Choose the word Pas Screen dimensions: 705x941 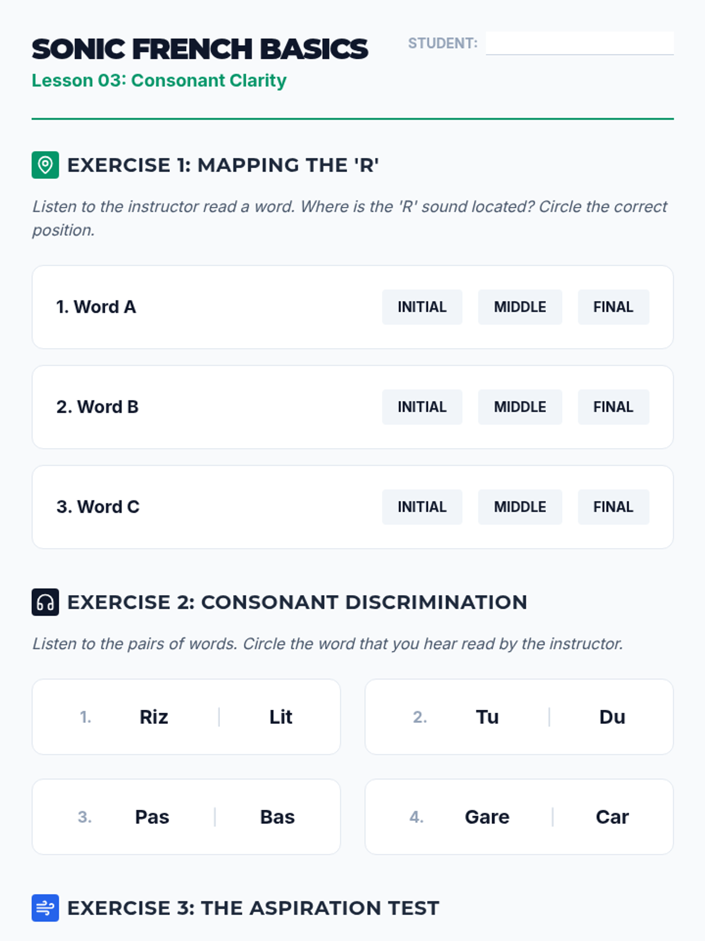pyautogui.click(x=152, y=817)
